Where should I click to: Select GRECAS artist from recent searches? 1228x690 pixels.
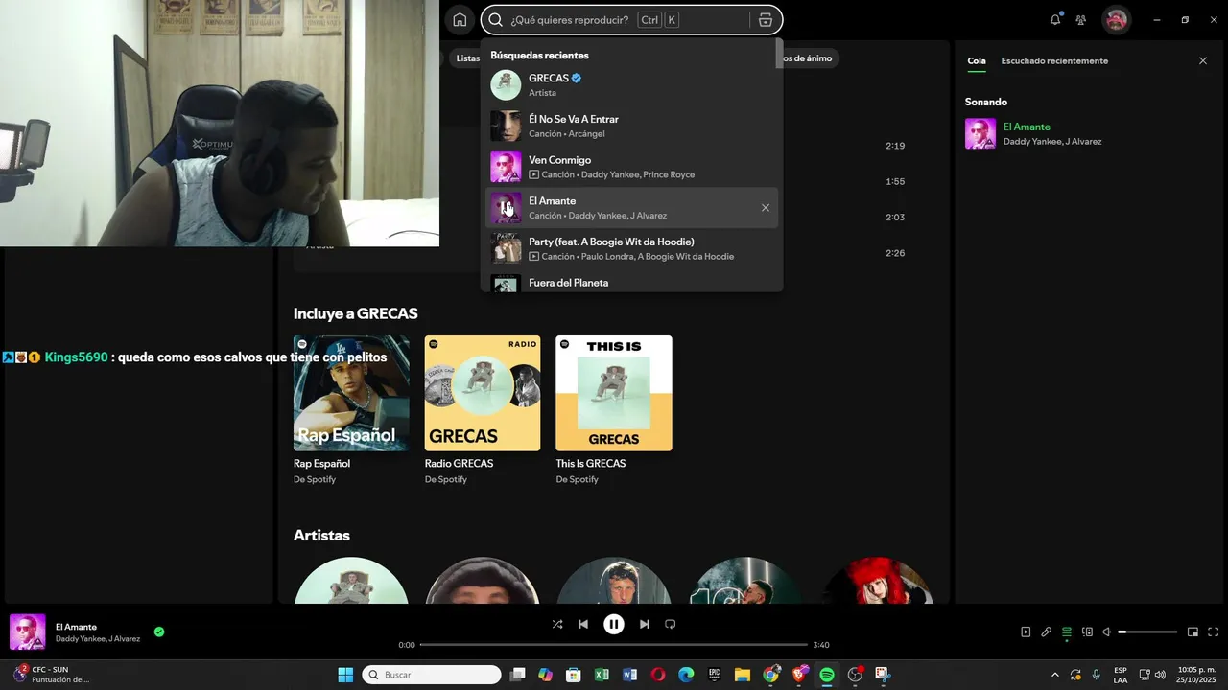tap(631, 85)
